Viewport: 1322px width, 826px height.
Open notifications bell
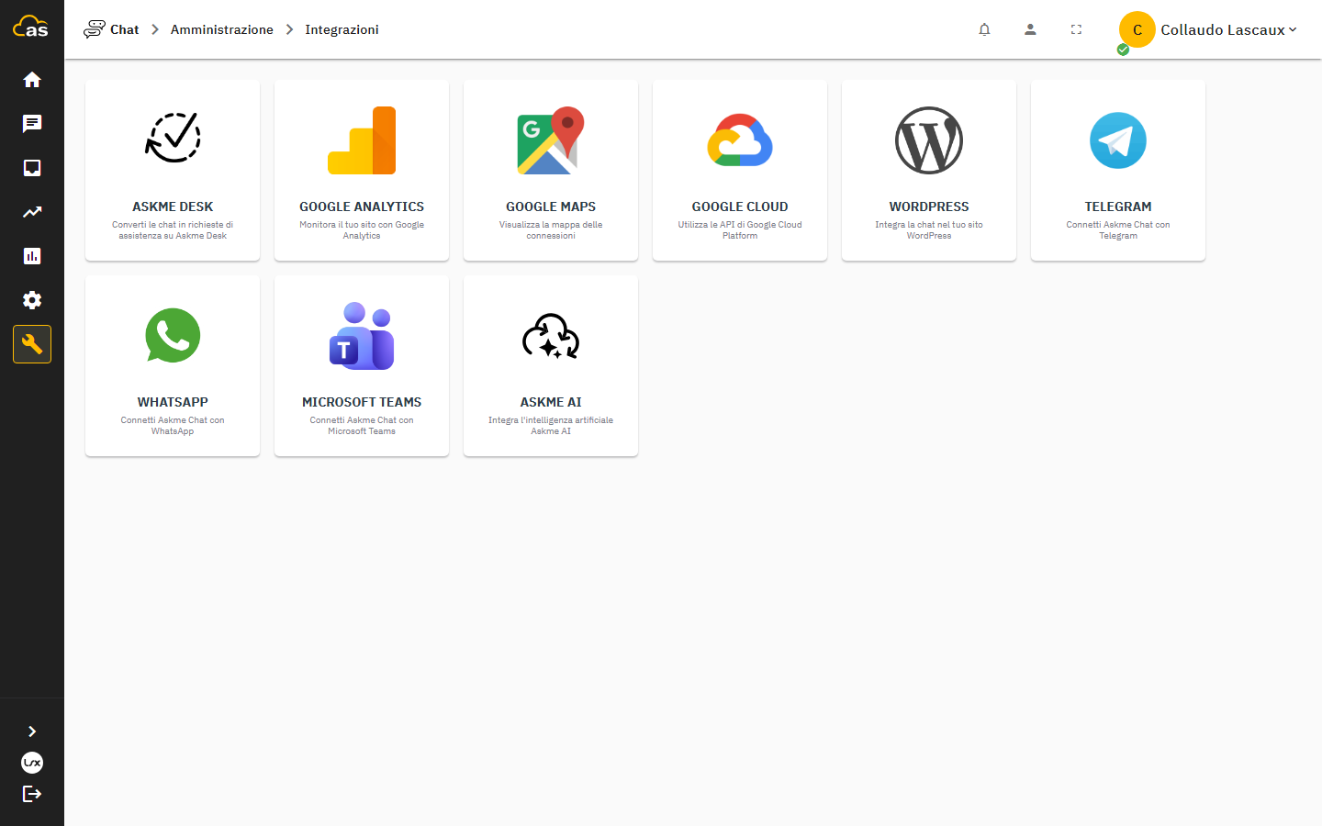pyautogui.click(x=984, y=29)
